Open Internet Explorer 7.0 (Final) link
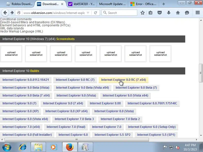 click(66, 127)
